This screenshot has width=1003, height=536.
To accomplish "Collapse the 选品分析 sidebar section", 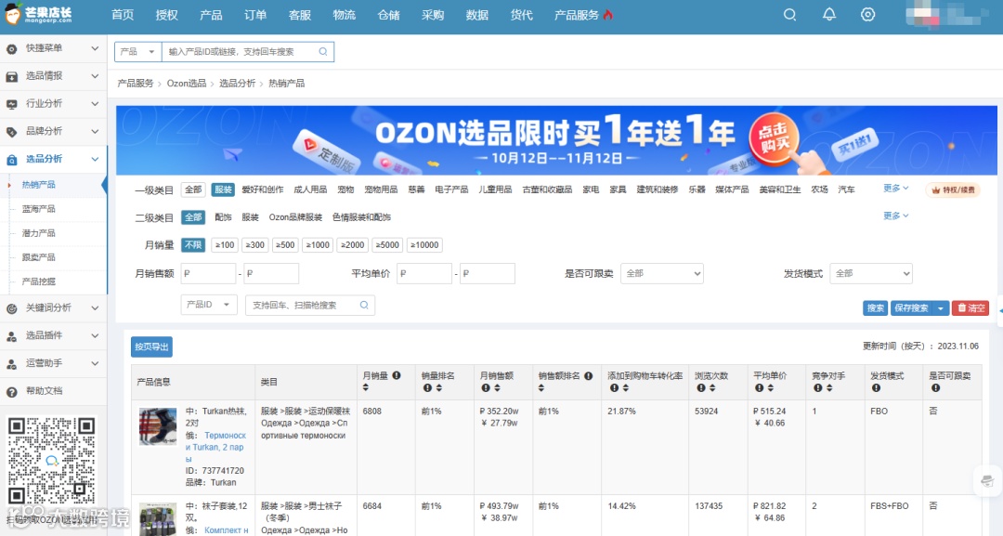I will point(96,159).
